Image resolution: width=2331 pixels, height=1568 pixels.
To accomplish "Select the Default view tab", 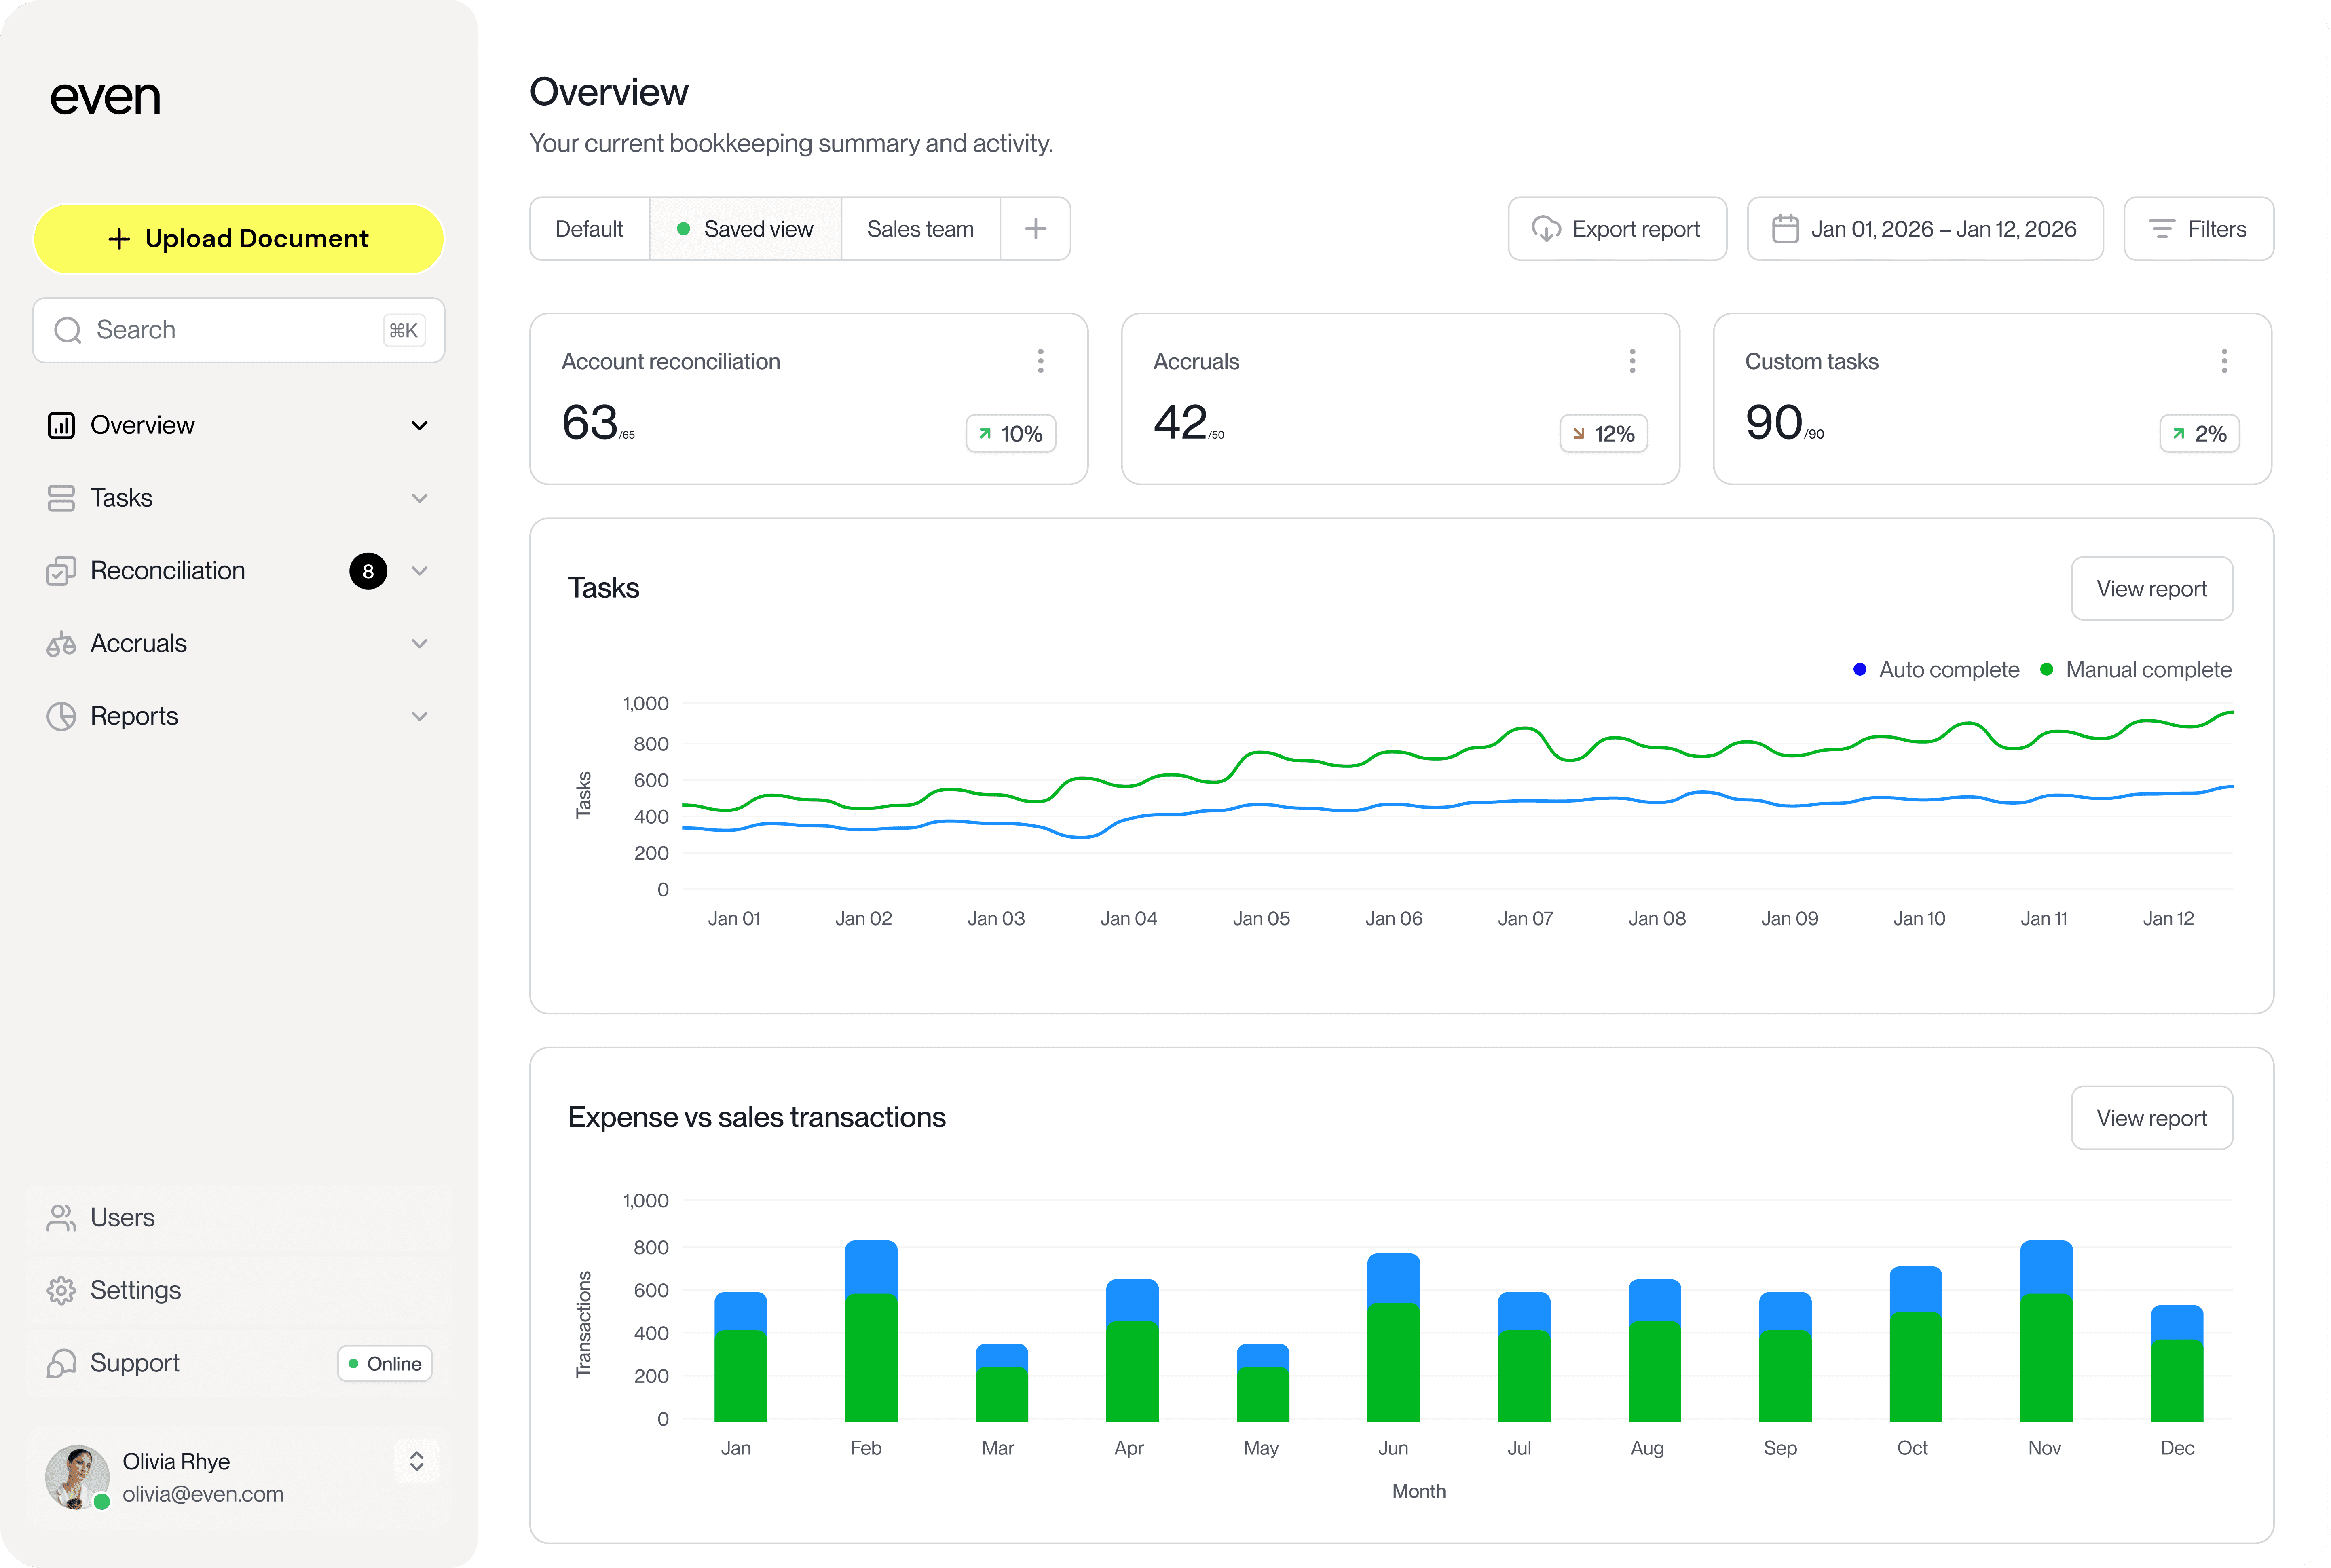I will coord(589,229).
